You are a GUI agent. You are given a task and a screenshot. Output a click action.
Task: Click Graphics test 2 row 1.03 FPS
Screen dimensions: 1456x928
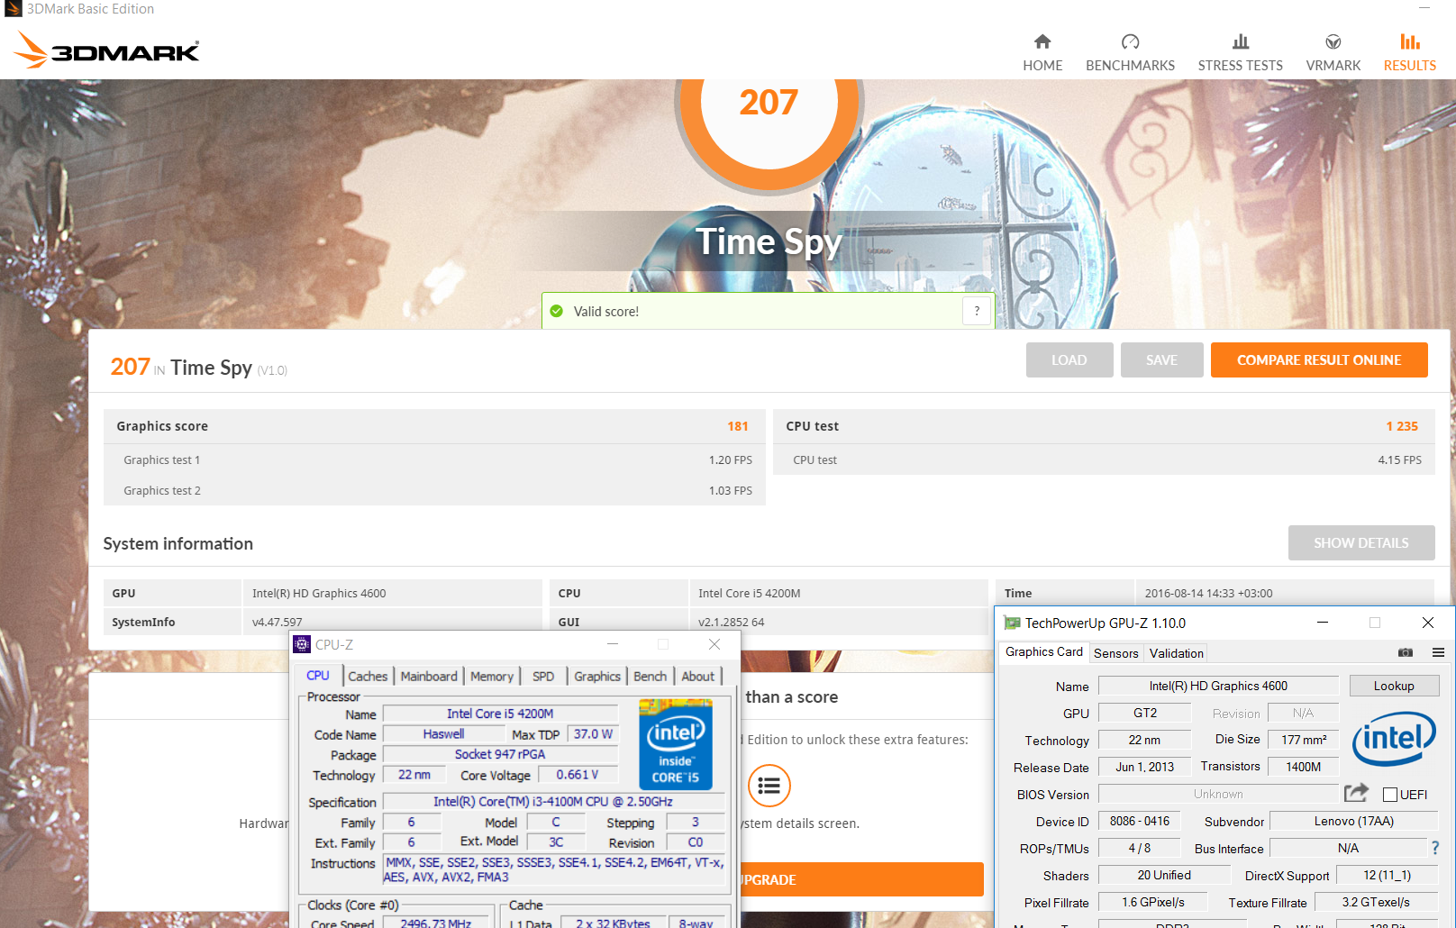pyautogui.click(x=435, y=490)
